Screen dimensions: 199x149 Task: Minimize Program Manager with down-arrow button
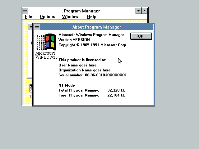click(138, 11)
